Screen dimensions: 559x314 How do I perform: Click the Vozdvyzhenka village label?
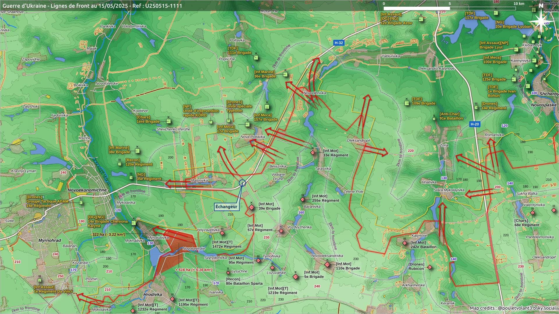pos(299,227)
